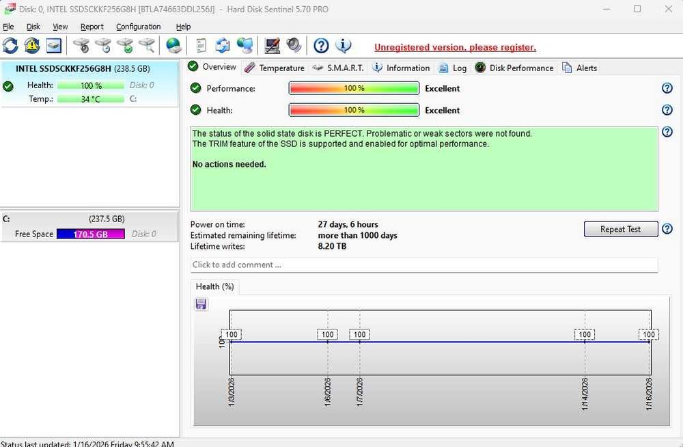Switch to the Temperature tab
The height and width of the screenshot is (447, 683).
(275, 68)
